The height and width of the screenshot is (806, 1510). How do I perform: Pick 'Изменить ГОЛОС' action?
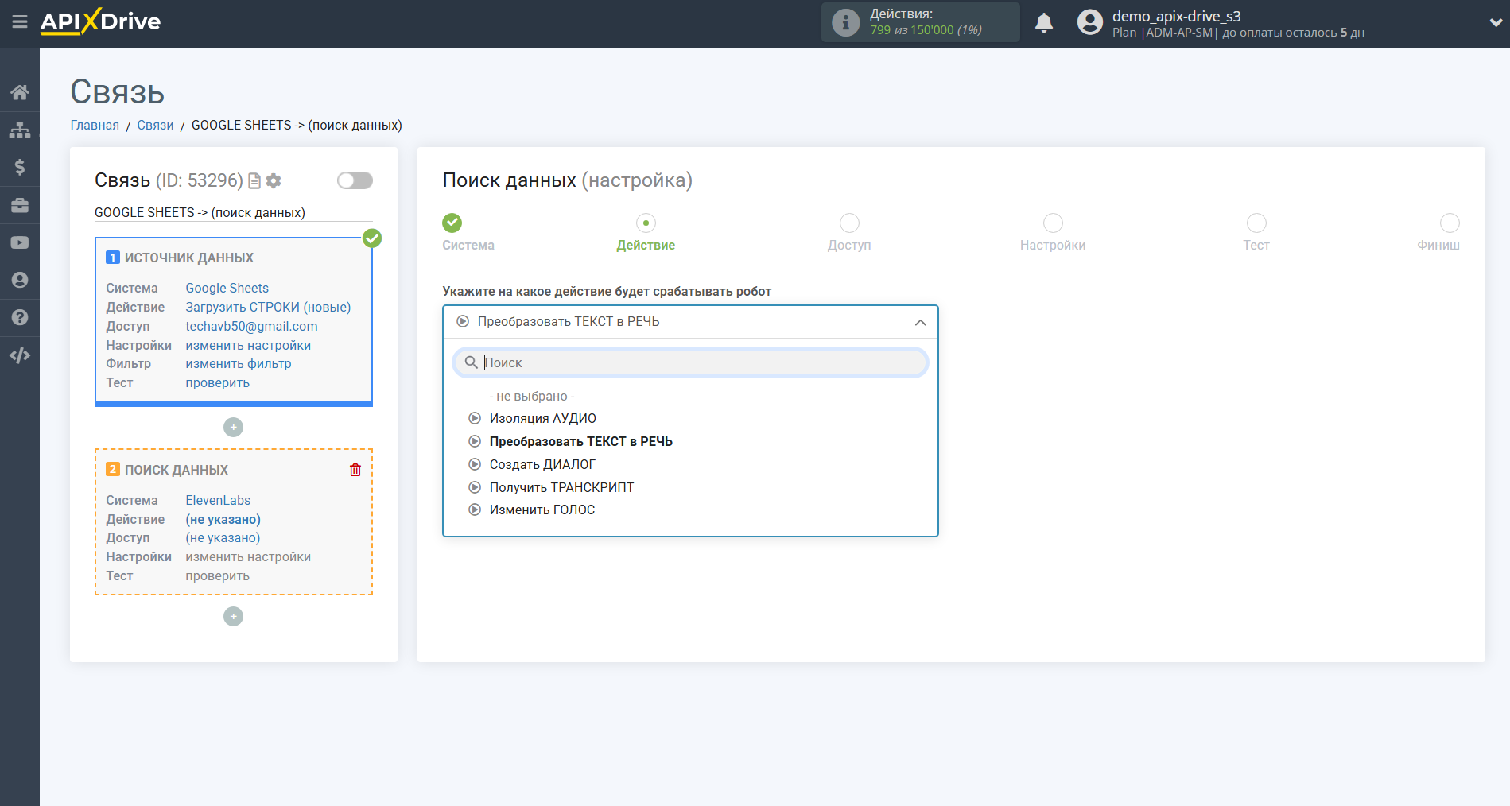(542, 510)
